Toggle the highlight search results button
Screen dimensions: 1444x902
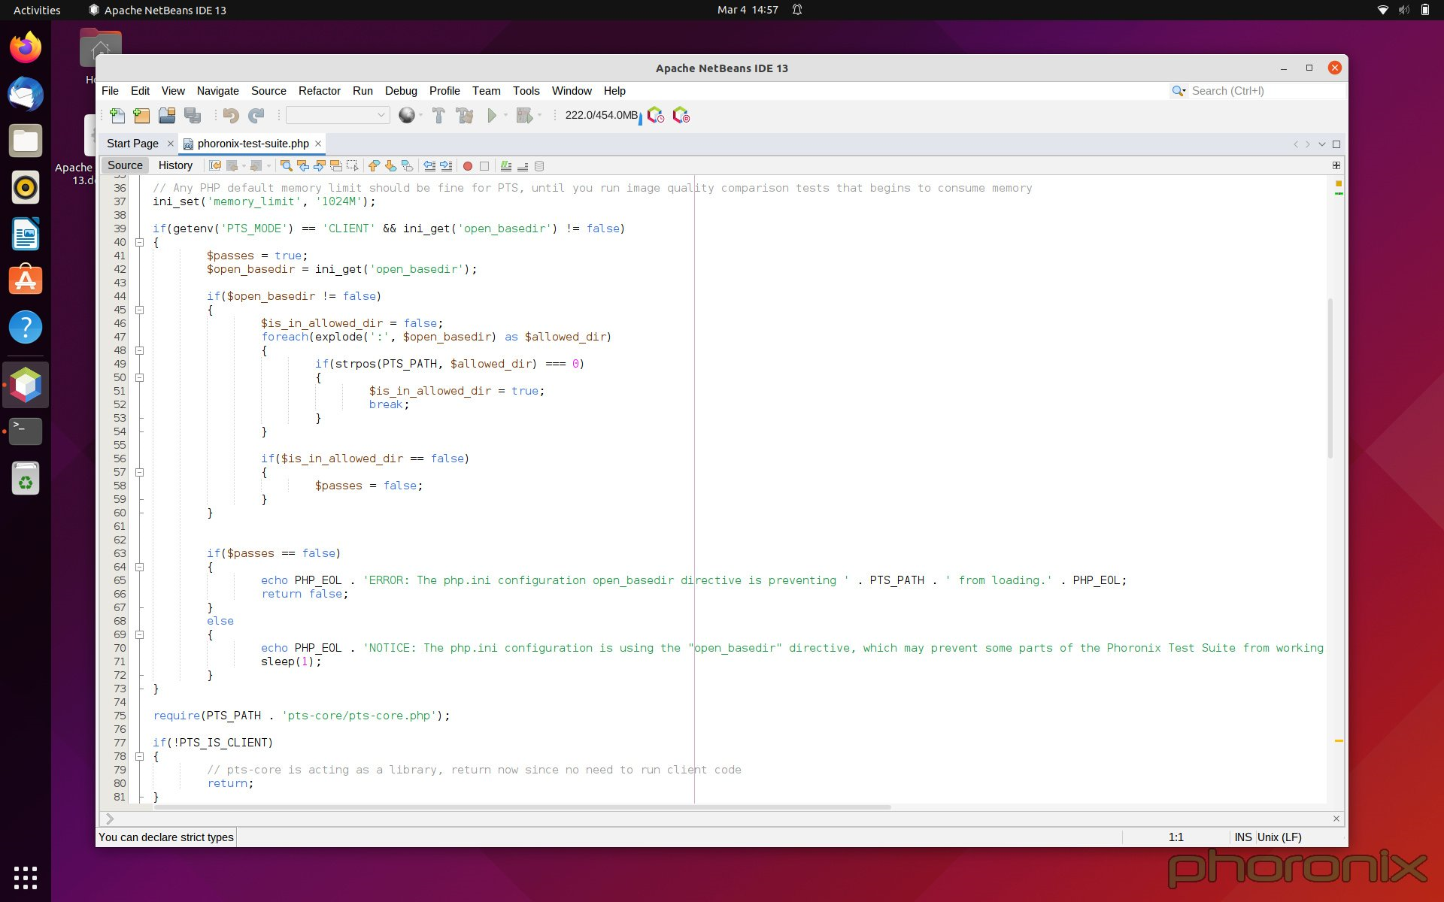[x=335, y=165]
